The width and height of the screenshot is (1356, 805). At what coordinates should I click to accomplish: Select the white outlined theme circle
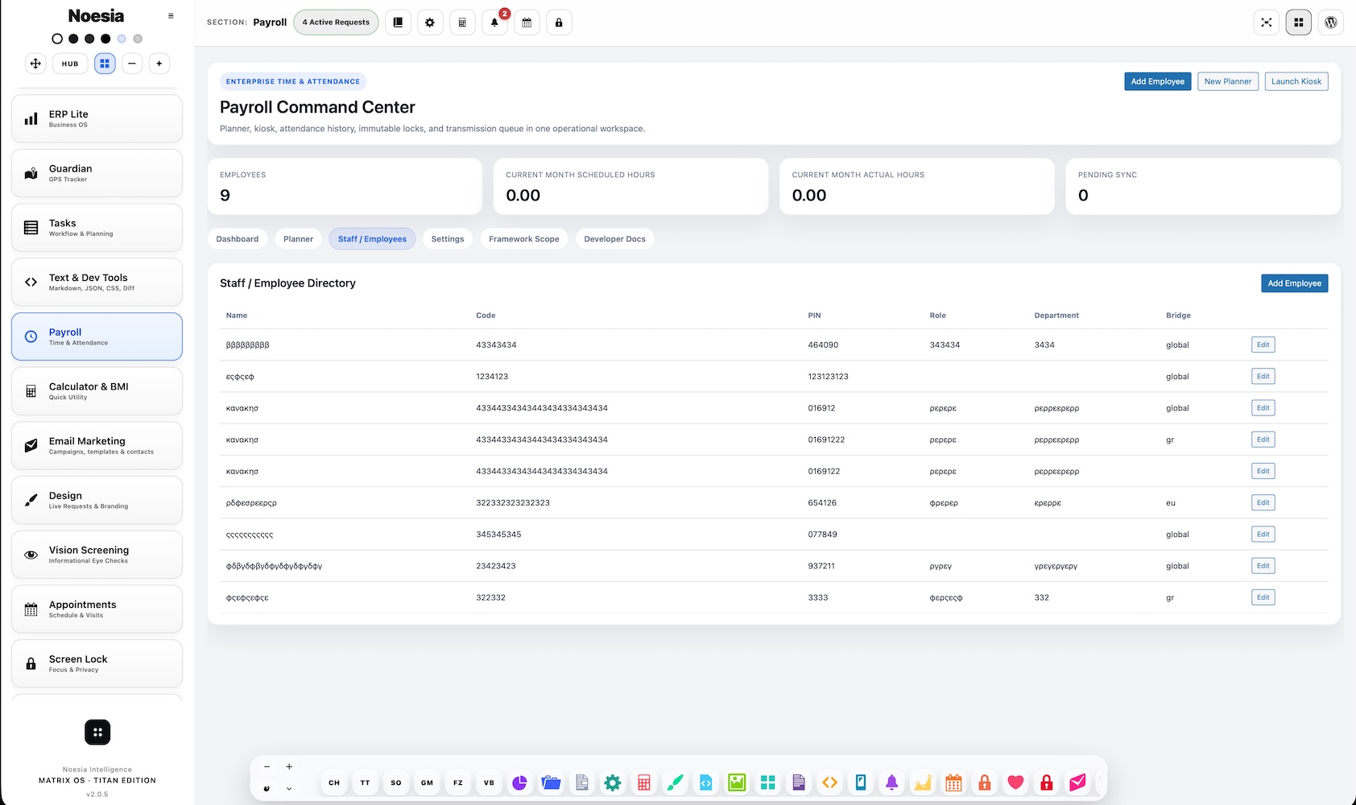57,39
